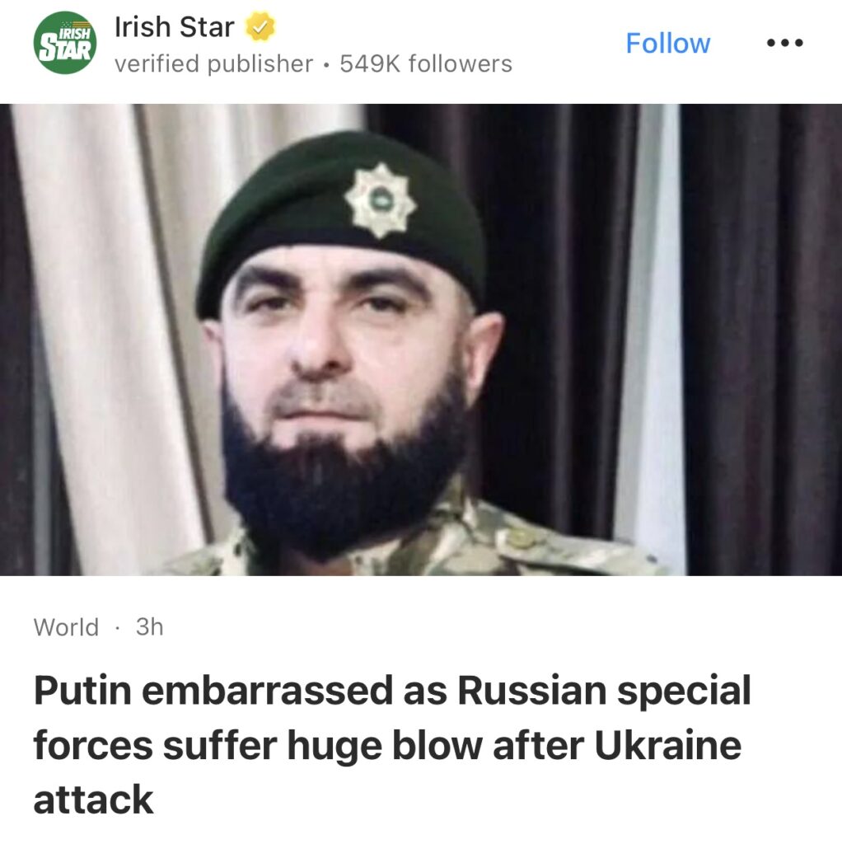This screenshot has width=842, height=844.
Task: Click the word 'attack' in the headline
Action: click(93, 799)
